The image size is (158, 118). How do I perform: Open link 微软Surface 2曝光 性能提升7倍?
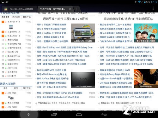(53, 79)
